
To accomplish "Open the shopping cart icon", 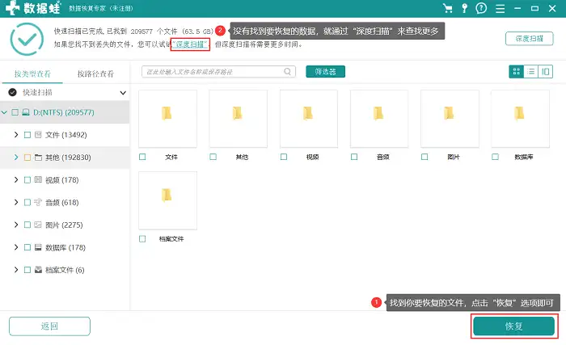I will click(x=448, y=8).
